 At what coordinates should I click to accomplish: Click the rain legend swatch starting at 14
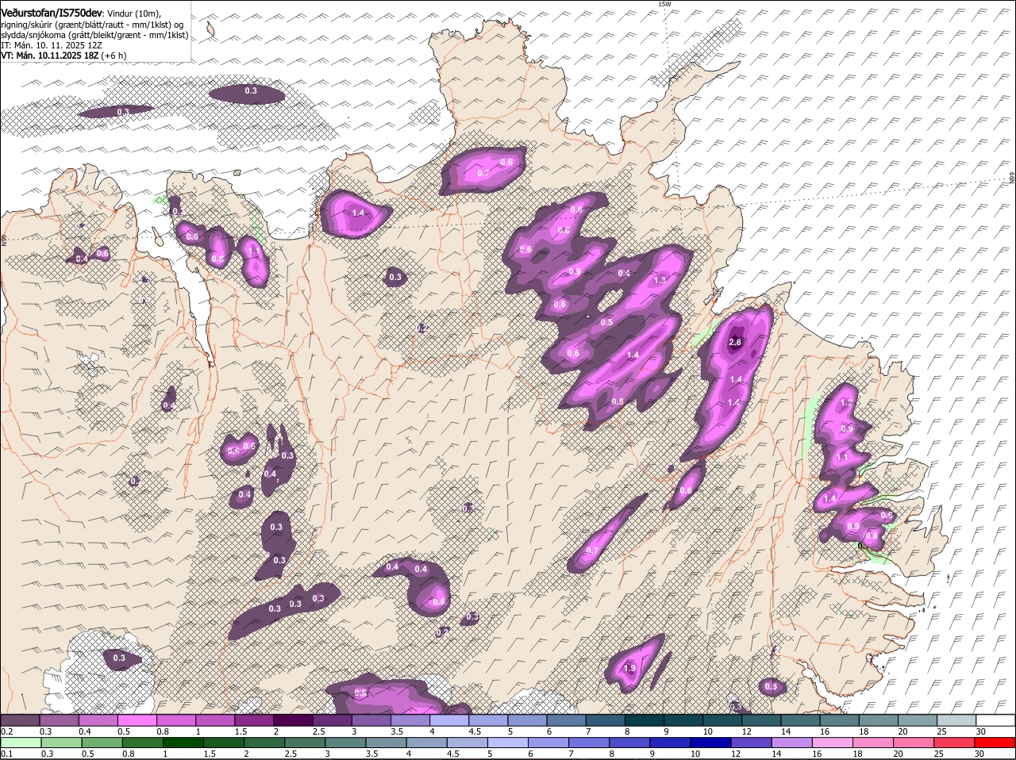[792, 743]
